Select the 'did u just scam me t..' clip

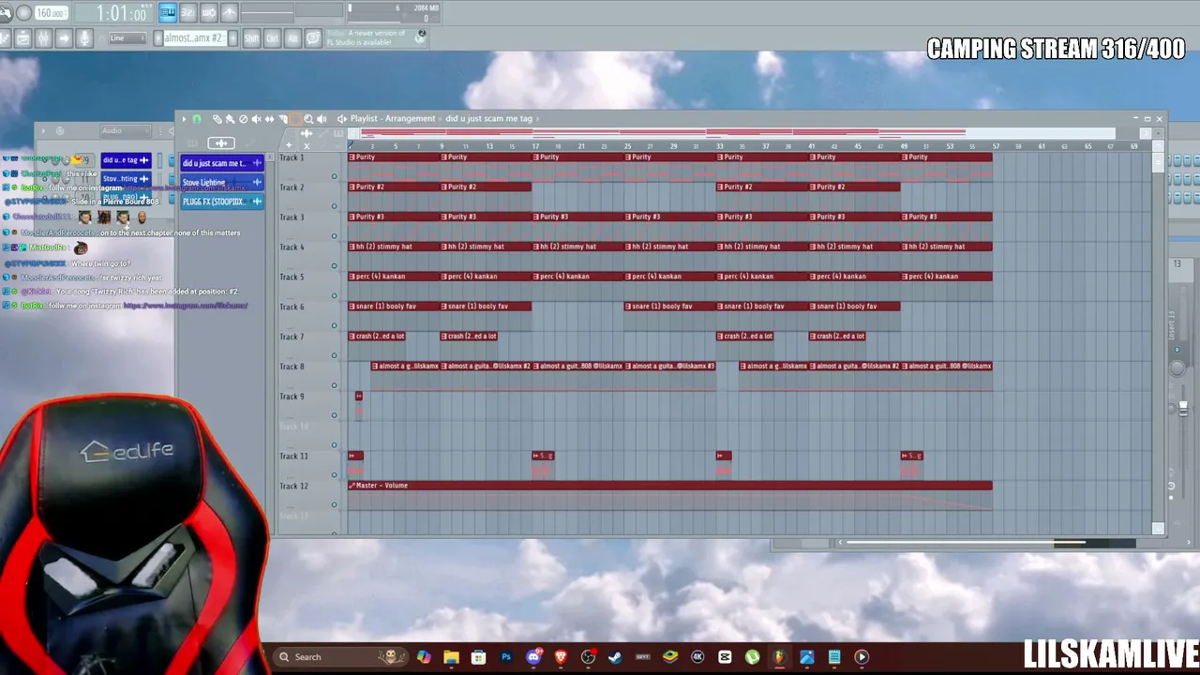coord(221,163)
